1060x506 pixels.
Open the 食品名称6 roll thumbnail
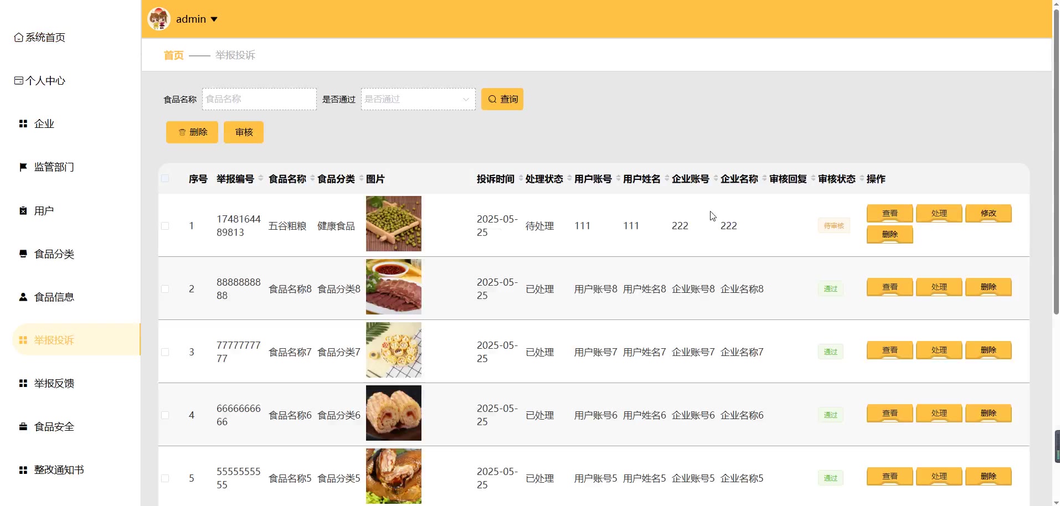[394, 413]
